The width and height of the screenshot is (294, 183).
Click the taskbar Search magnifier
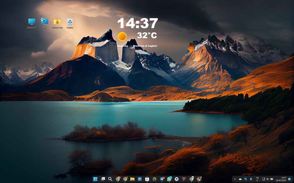point(110,179)
